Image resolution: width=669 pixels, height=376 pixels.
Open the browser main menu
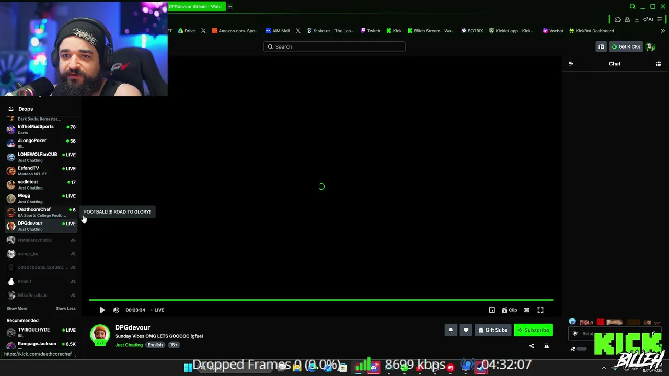(659, 19)
